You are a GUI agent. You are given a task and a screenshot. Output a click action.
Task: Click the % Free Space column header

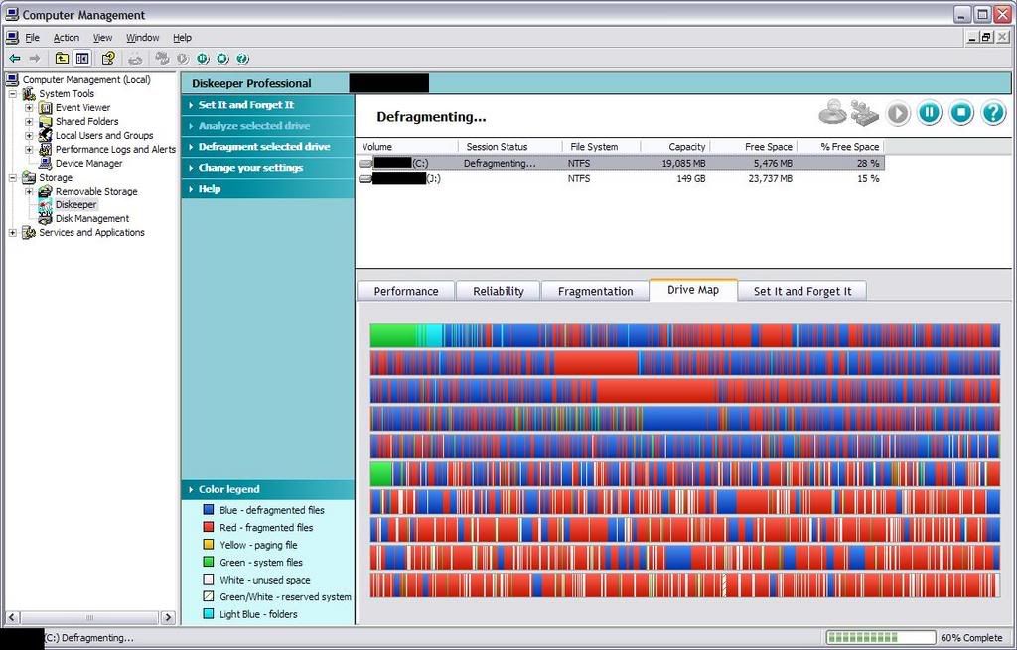(x=840, y=147)
